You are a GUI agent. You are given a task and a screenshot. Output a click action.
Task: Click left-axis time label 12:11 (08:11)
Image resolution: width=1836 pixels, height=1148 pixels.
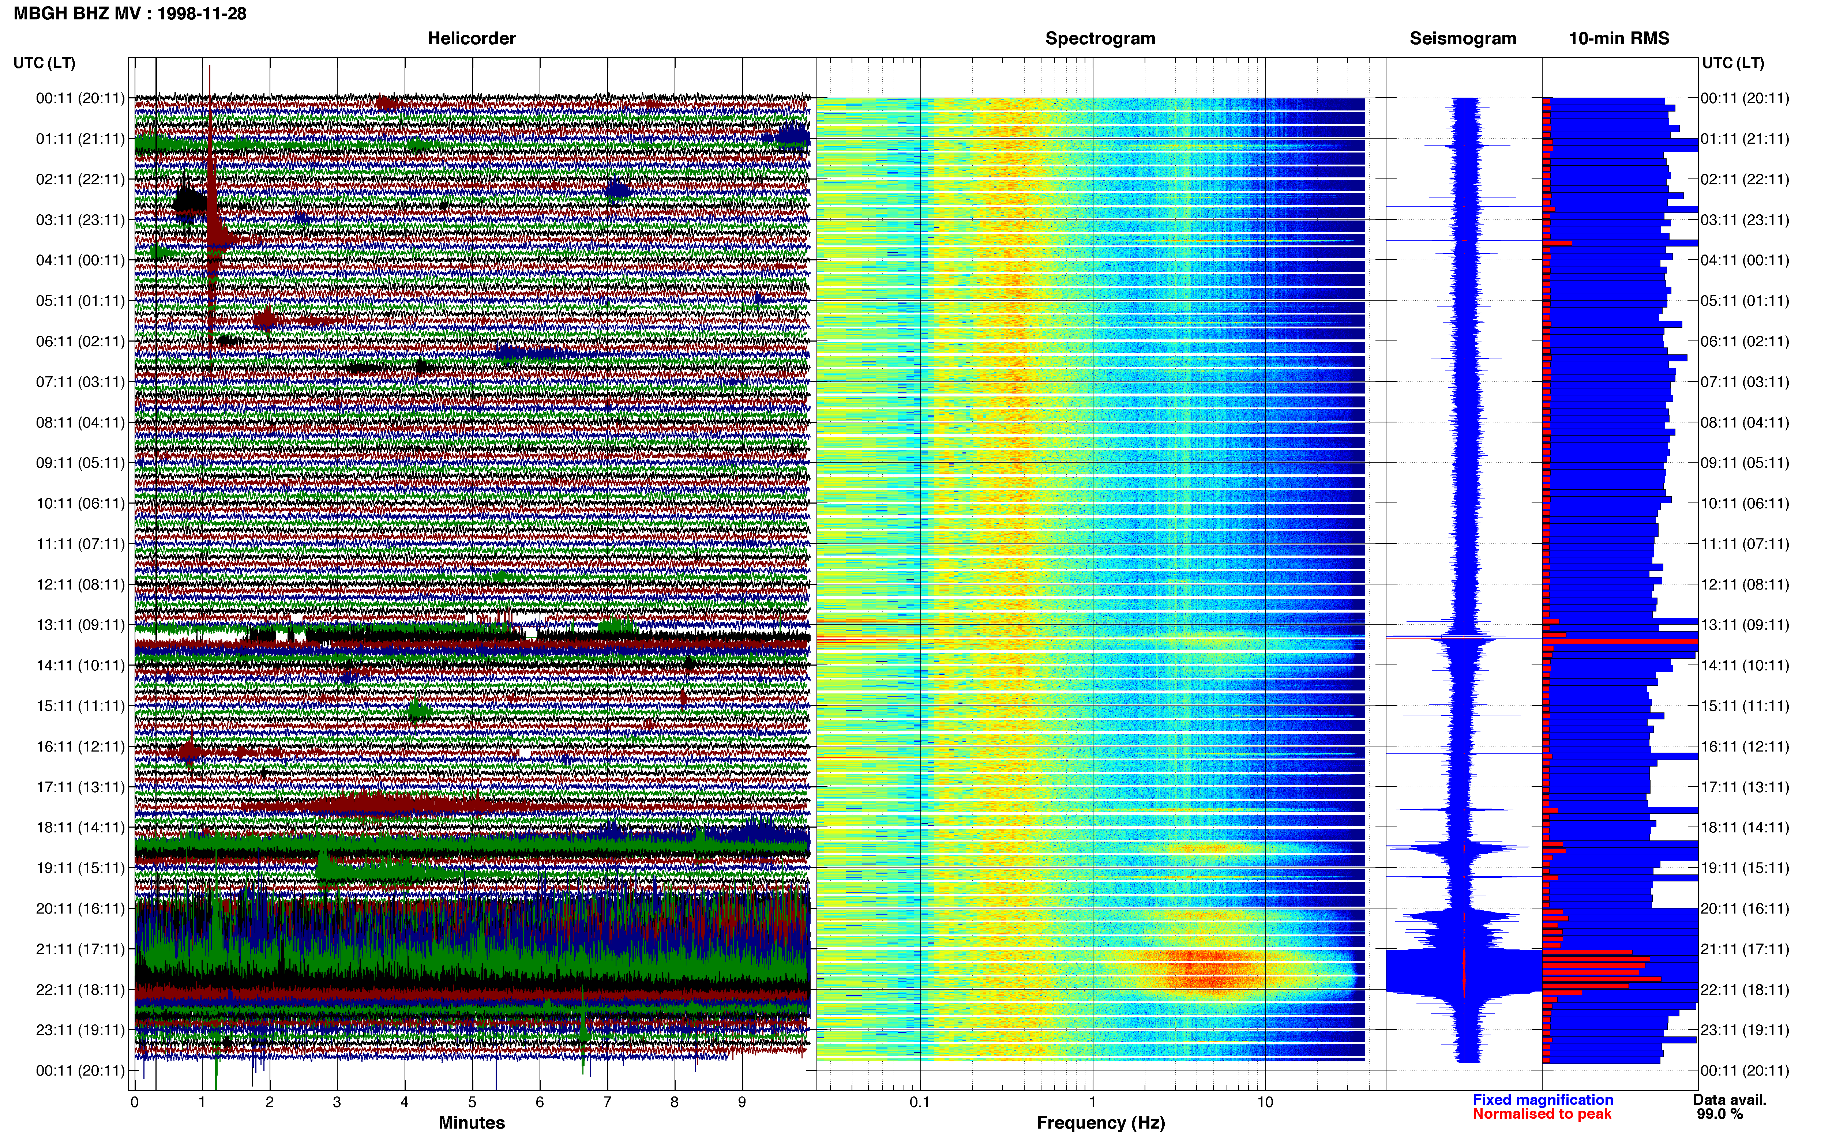[x=80, y=585]
